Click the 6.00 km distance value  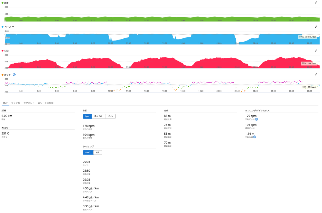pyautogui.click(x=7, y=116)
